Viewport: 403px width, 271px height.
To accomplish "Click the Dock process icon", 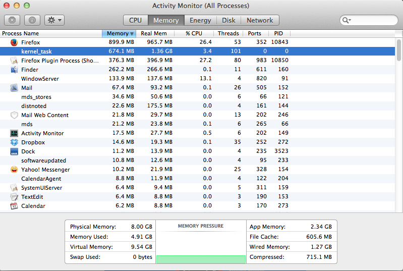I will [x=14, y=151].
